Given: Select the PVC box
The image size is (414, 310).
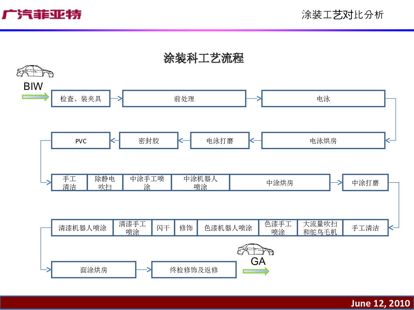Looking at the screenshot, I should click(81, 141).
